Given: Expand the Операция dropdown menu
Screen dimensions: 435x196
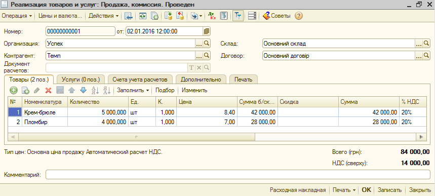Looking at the screenshot, I should pos(17,16).
